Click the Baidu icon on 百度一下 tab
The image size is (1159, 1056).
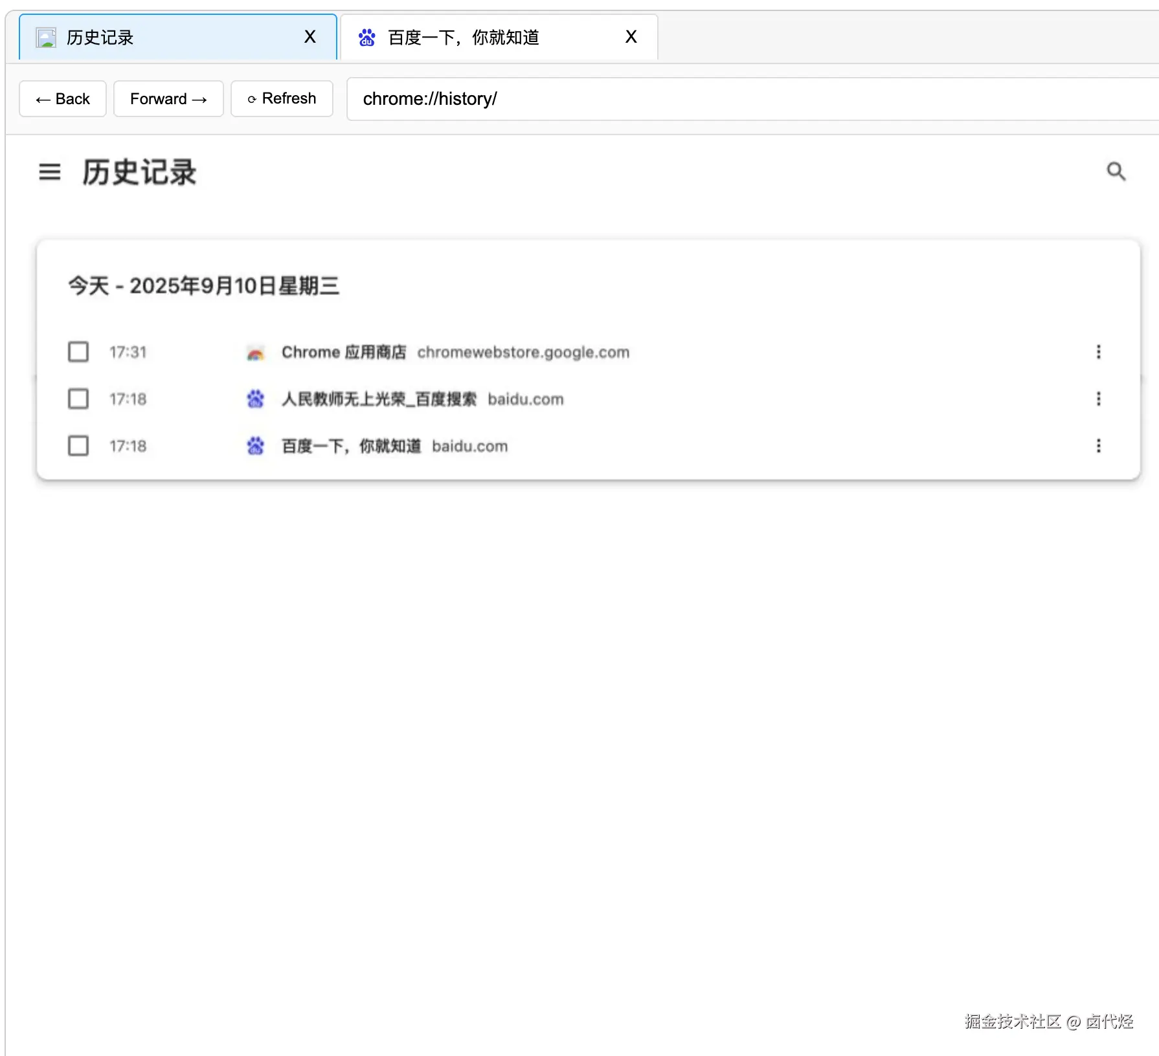[366, 38]
